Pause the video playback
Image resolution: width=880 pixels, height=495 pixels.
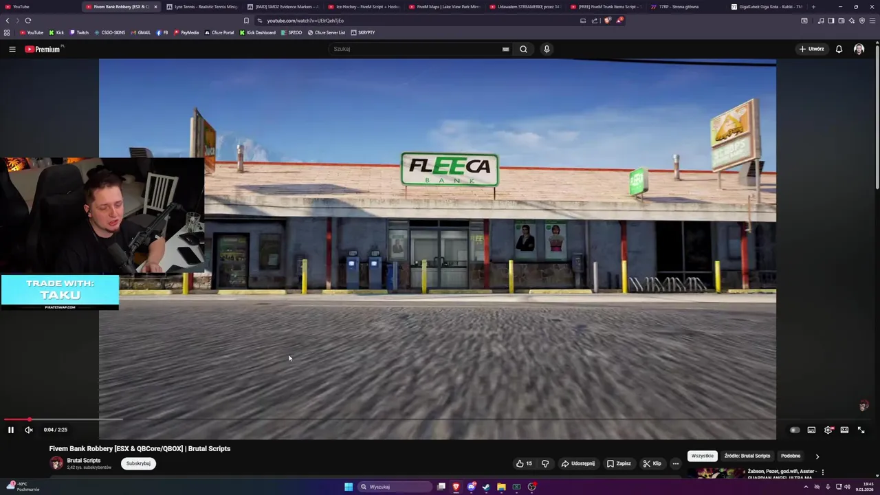click(x=11, y=430)
